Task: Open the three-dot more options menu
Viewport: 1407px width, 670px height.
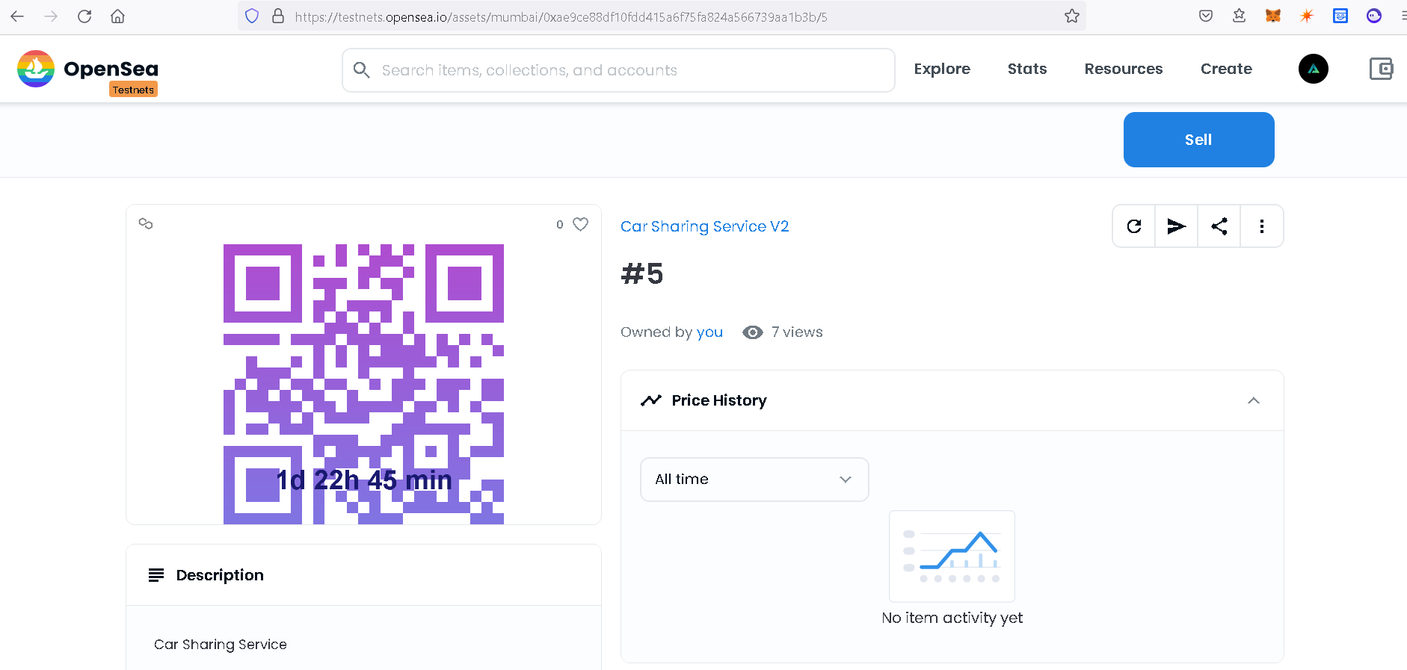Action: point(1262,226)
